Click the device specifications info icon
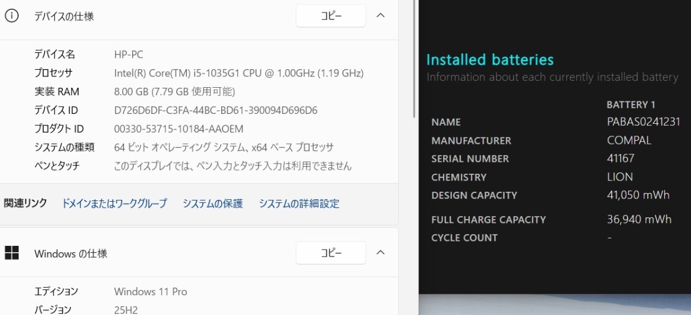 pyautogui.click(x=11, y=16)
